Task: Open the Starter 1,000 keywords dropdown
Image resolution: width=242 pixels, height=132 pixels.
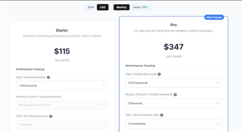Action: click(x=62, y=86)
